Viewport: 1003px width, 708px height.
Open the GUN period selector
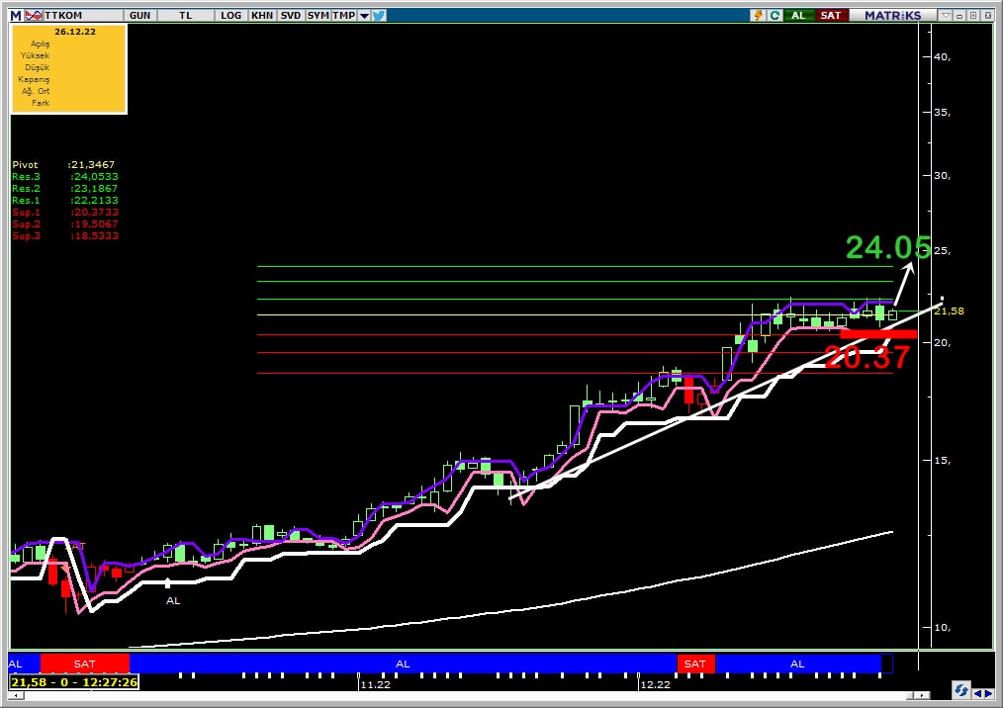point(139,15)
